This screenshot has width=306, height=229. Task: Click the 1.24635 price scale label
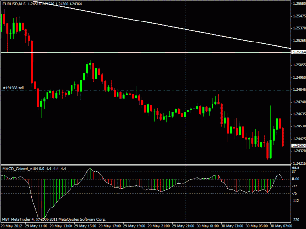click(299, 114)
